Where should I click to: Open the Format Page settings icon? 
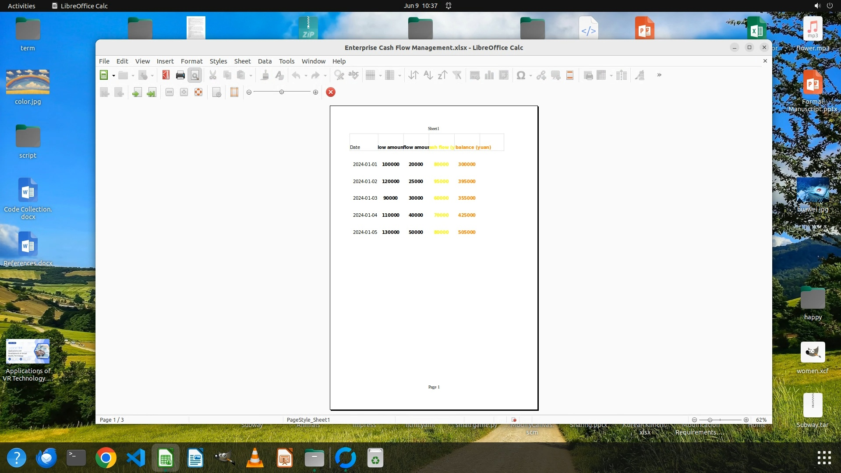216,92
